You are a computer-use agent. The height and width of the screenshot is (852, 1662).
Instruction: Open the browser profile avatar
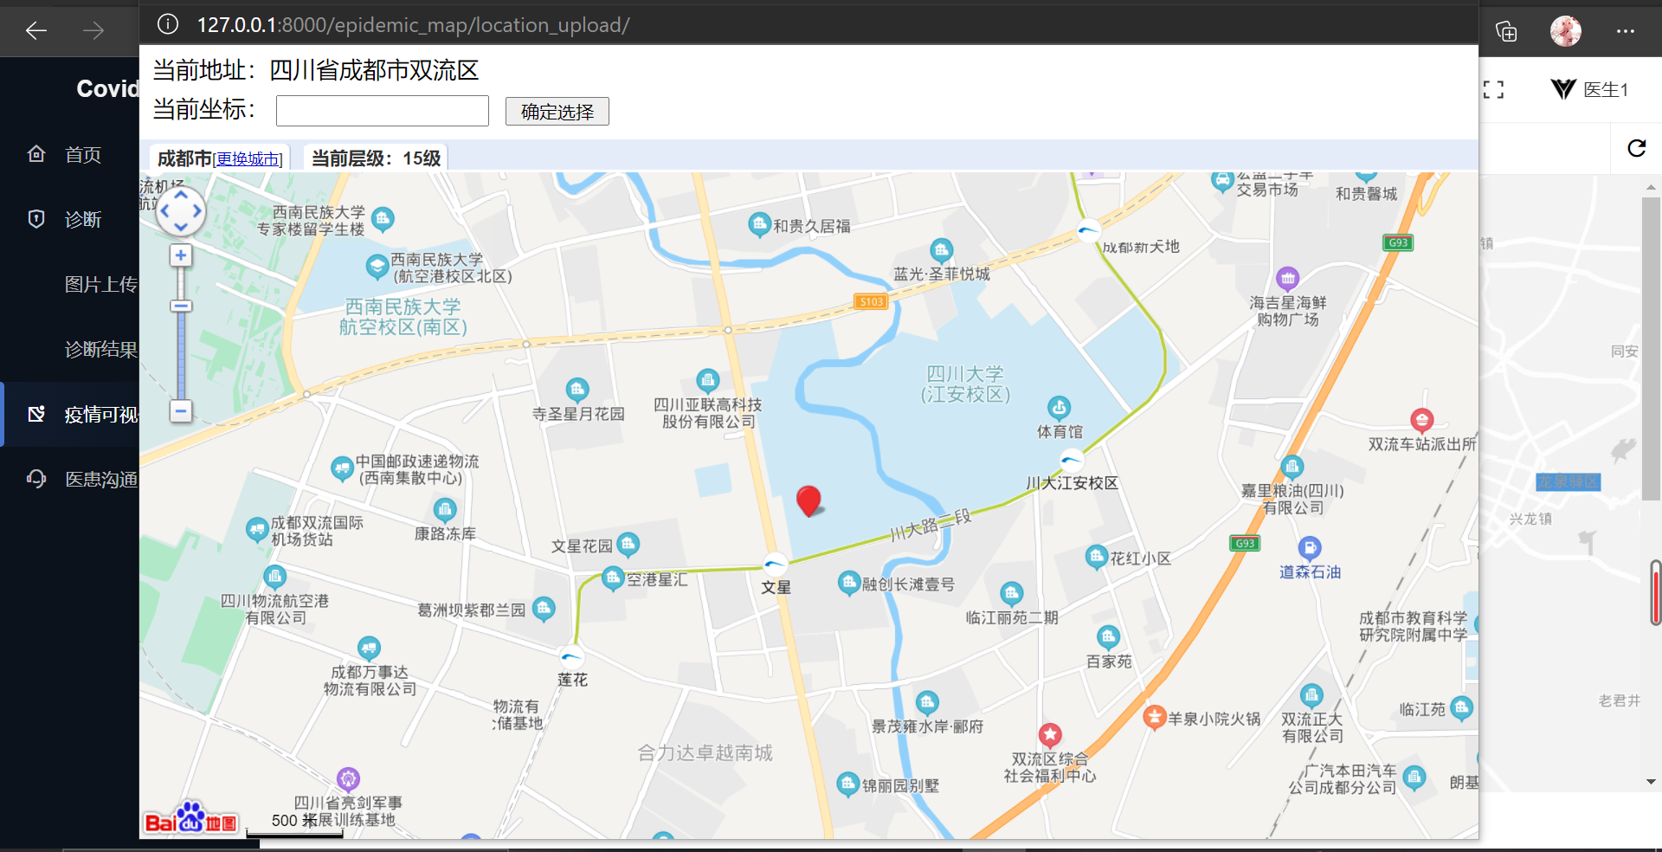pyautogui.click(x=1566, y=31)
